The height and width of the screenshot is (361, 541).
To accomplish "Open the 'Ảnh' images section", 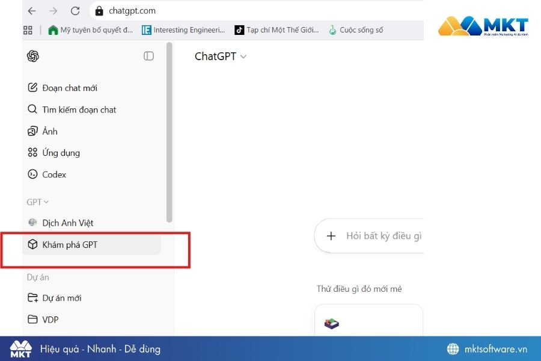I will 91,131.
